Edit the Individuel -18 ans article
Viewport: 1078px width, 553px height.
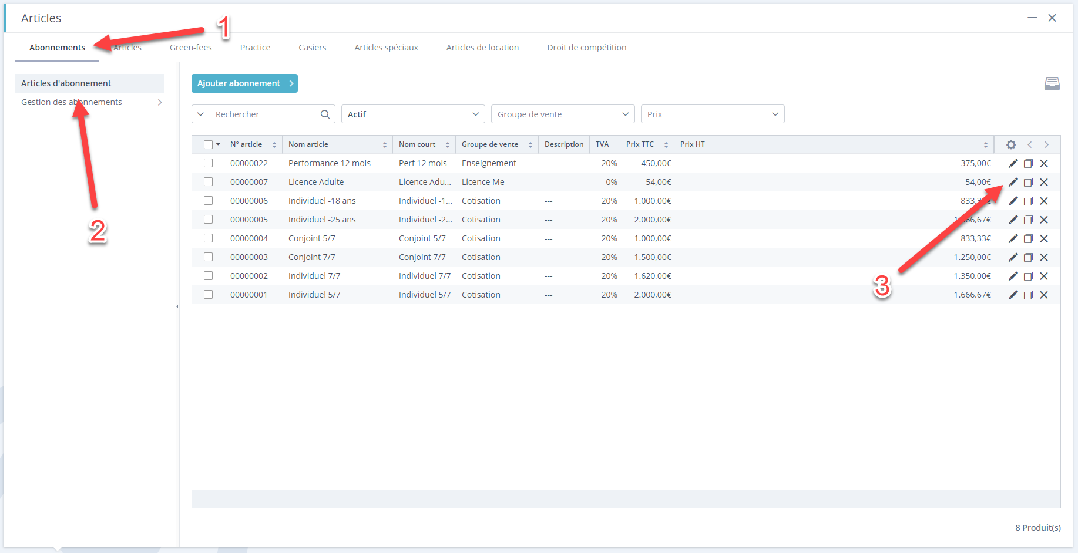click(x=1013, y=201)
